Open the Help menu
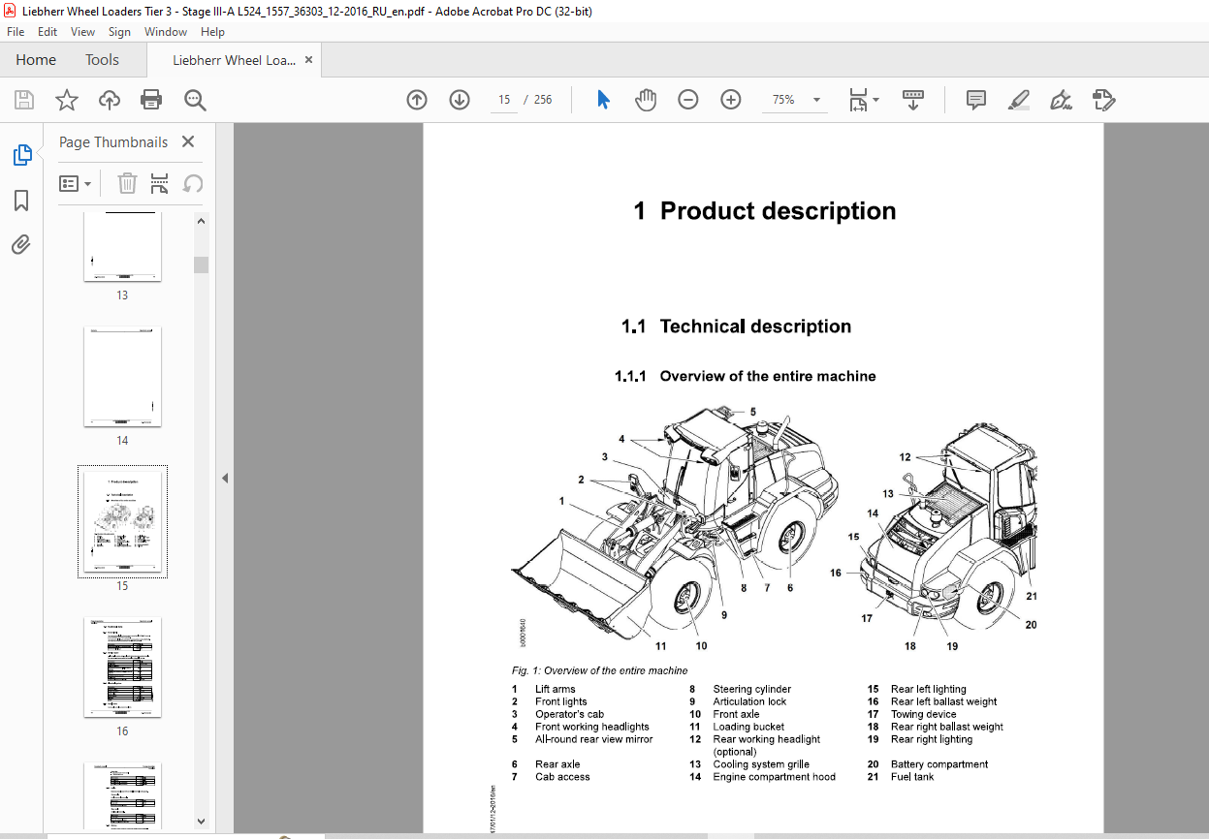 point(212,32)
